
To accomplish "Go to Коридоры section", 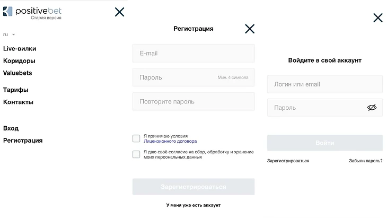I will pyautogui.click(x=19, y=61).
